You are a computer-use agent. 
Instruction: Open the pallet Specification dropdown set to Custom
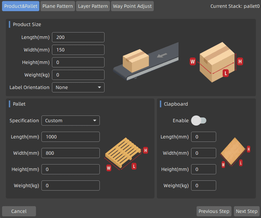coord(71,121)
